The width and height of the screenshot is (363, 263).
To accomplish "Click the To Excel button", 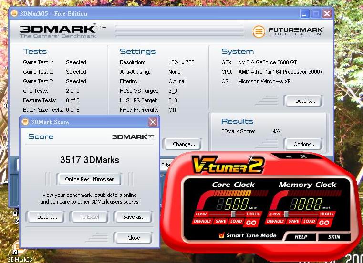I will (x=89, y=217).
